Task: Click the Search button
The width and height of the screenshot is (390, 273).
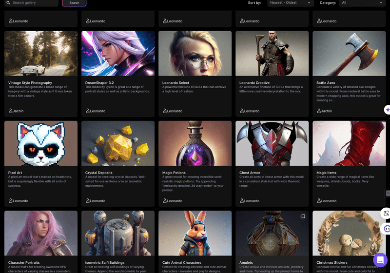Action: tap(74, 3)
